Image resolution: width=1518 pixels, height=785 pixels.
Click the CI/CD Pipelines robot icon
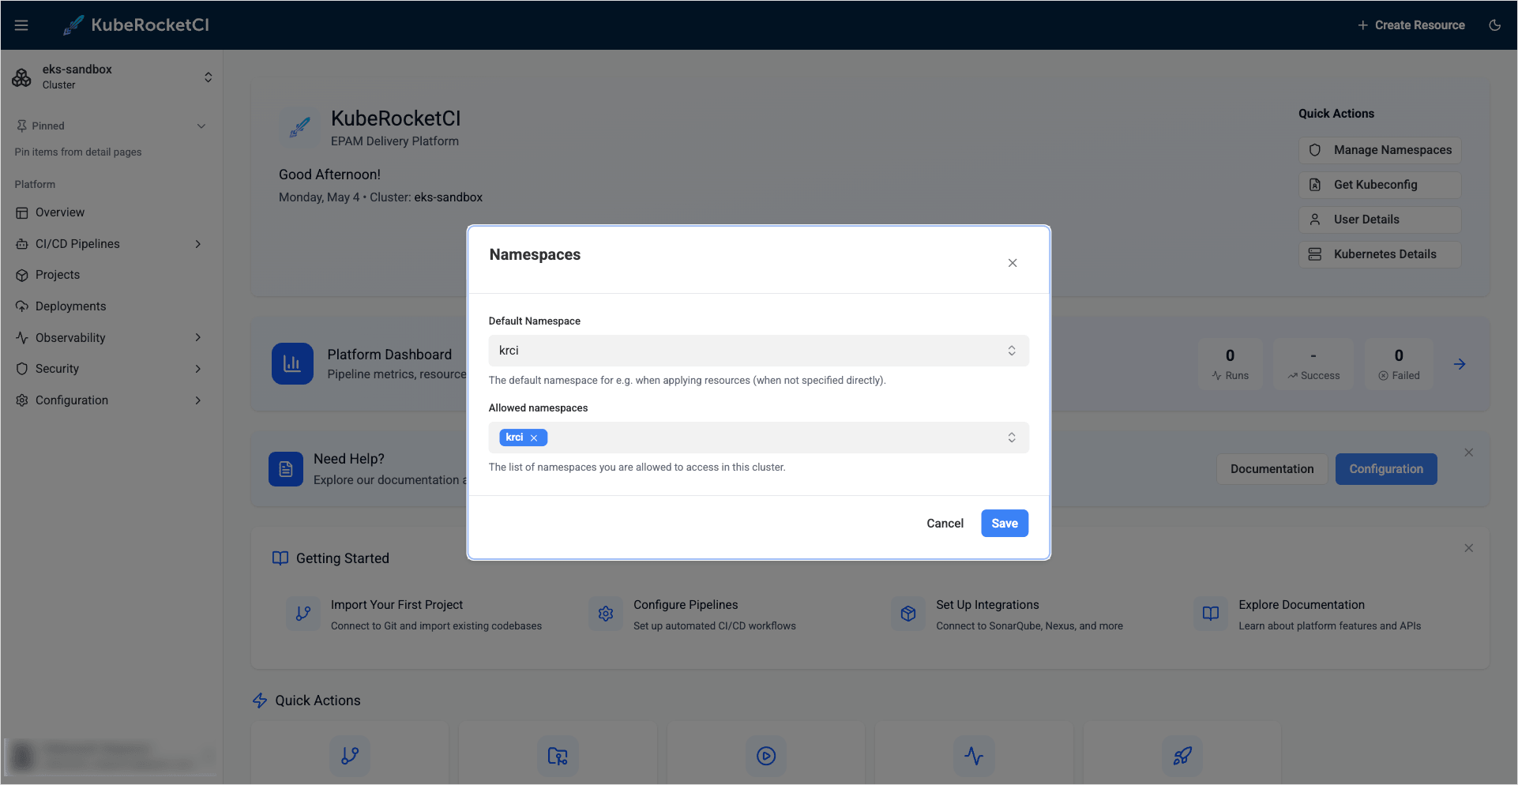tap(22, 244)
